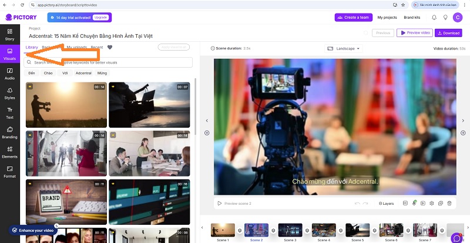Select the Adcentral keyword chip
Screen dimensions: 470x243
pos(83,73)
